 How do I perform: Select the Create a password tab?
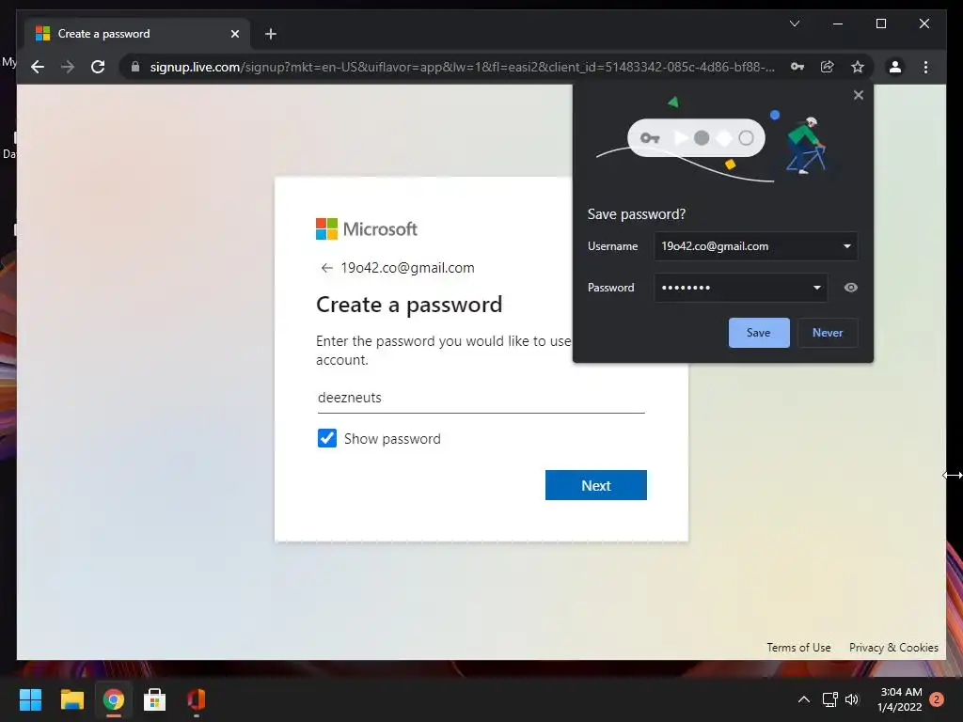tap(136, 34)
